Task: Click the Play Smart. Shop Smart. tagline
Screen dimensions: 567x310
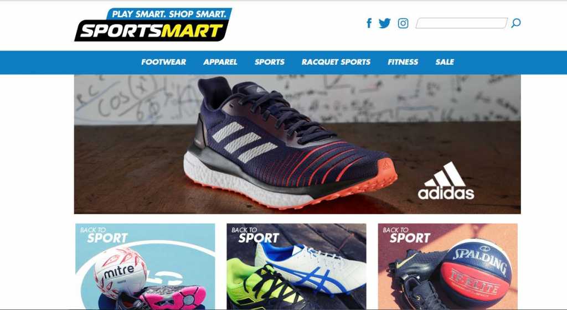Action: [x=169, y=14]
